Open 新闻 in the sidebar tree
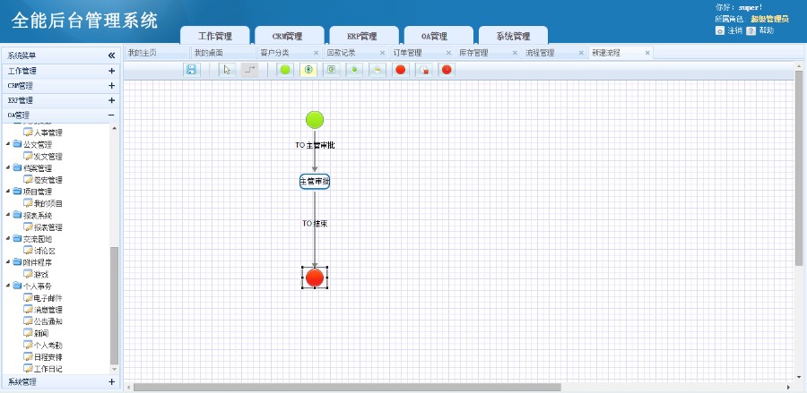Screen dimensions: 807x393 click(x=41, y=333)
